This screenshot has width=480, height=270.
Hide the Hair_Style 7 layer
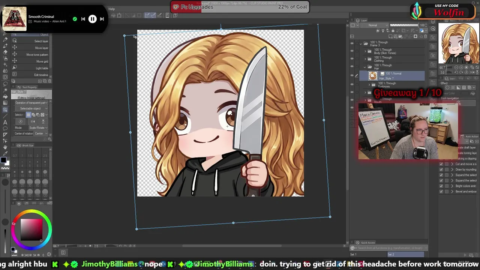[x=352, y=76]
